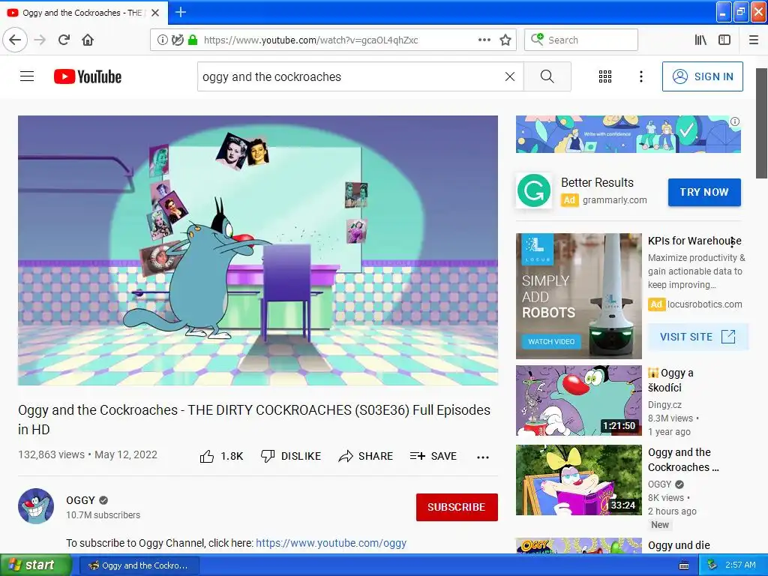Click the browser forward arrow
The height and width of the screenshot is (576, 768).
click(40, 40)
